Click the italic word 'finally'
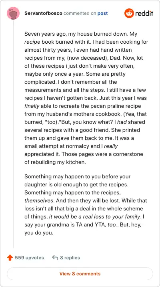 click(x=32, y=106)
